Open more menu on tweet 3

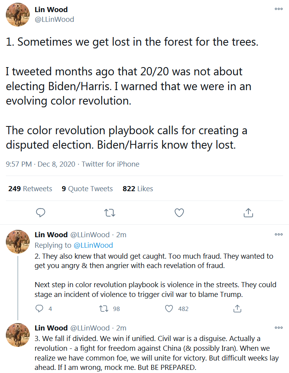[x=278, y=328]
